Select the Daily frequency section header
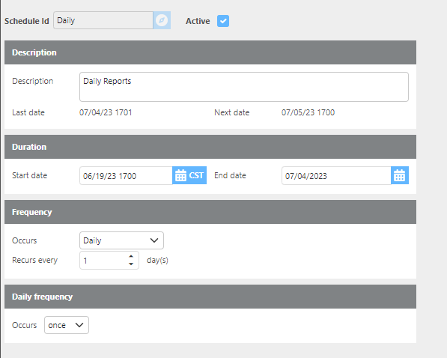447x358 pixels. click(210, 297)
